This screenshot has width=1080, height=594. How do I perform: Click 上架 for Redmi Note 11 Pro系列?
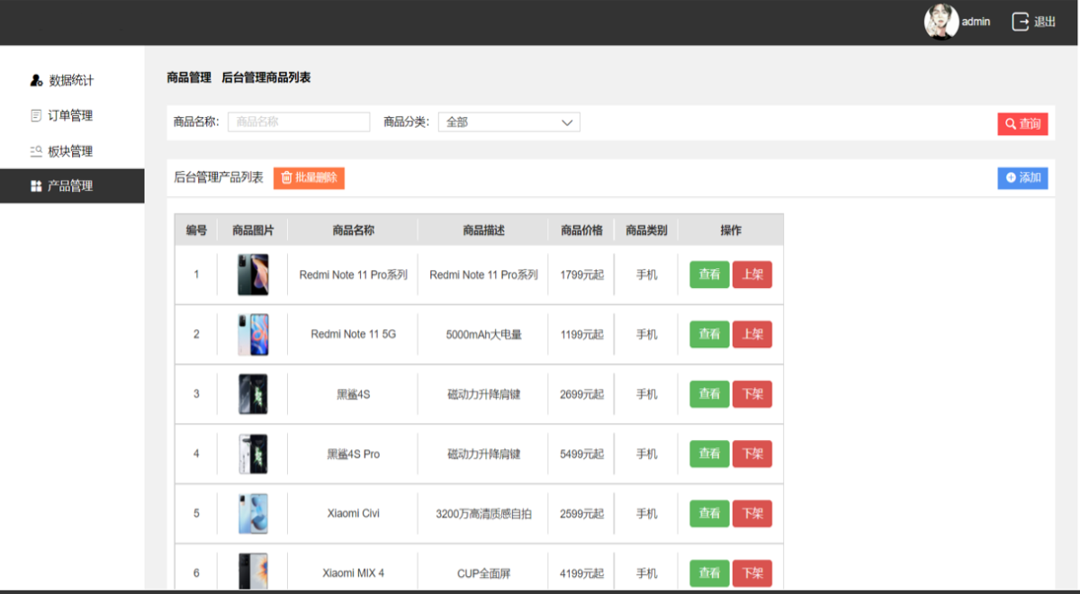(752, 274)
